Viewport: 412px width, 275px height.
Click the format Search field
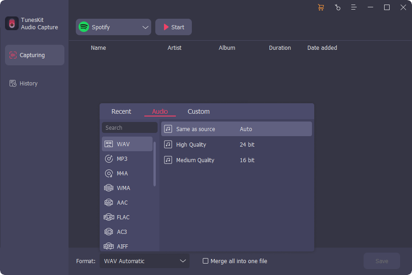tap(129, 128)
